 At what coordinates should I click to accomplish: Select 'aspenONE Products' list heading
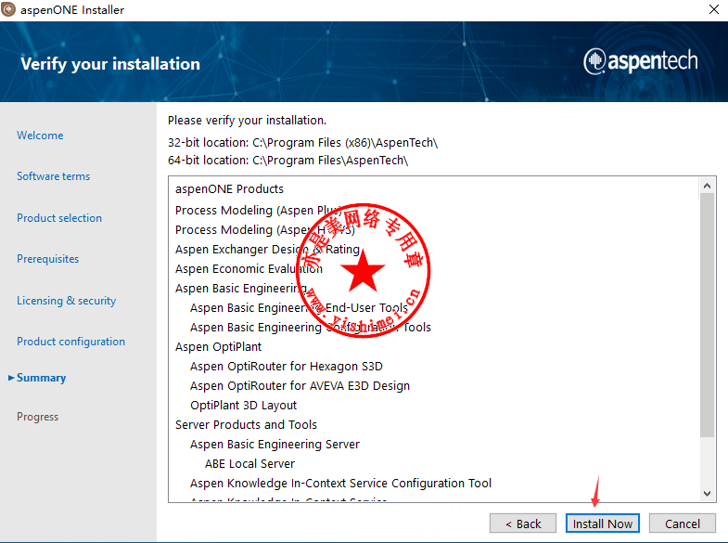tap(229, 189)
